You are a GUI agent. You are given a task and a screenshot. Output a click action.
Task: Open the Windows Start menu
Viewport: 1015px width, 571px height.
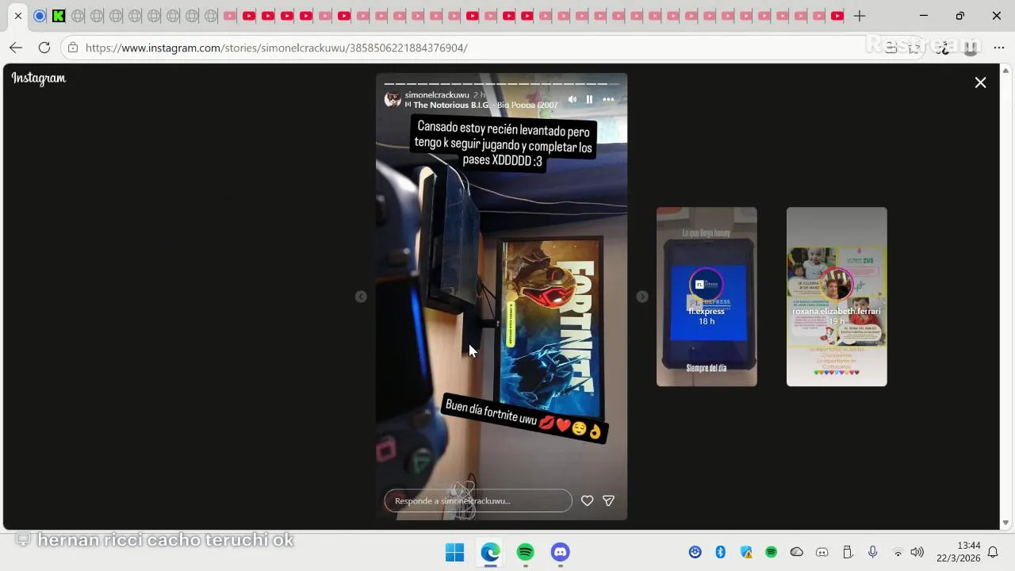pyautogui.click(x=454, y=552)
